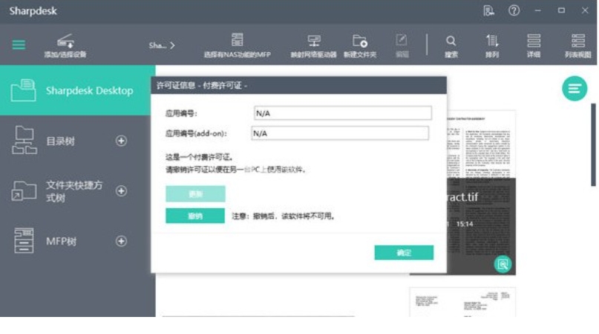The height and width of the screenshot is (334, 599).
Task: Click the magnifier preview icon on the tif thumbnail
Action: (x=503, y=264)
